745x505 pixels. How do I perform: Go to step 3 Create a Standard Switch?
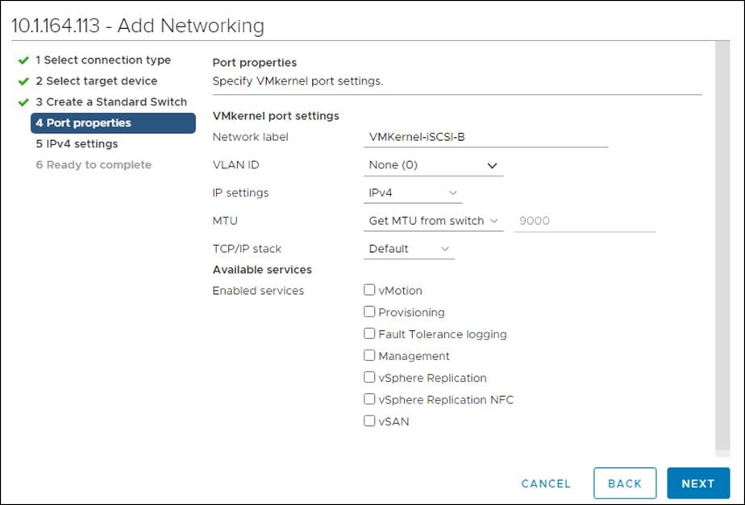point(111,101)
